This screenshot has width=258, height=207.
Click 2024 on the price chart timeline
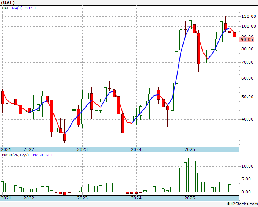136,149
